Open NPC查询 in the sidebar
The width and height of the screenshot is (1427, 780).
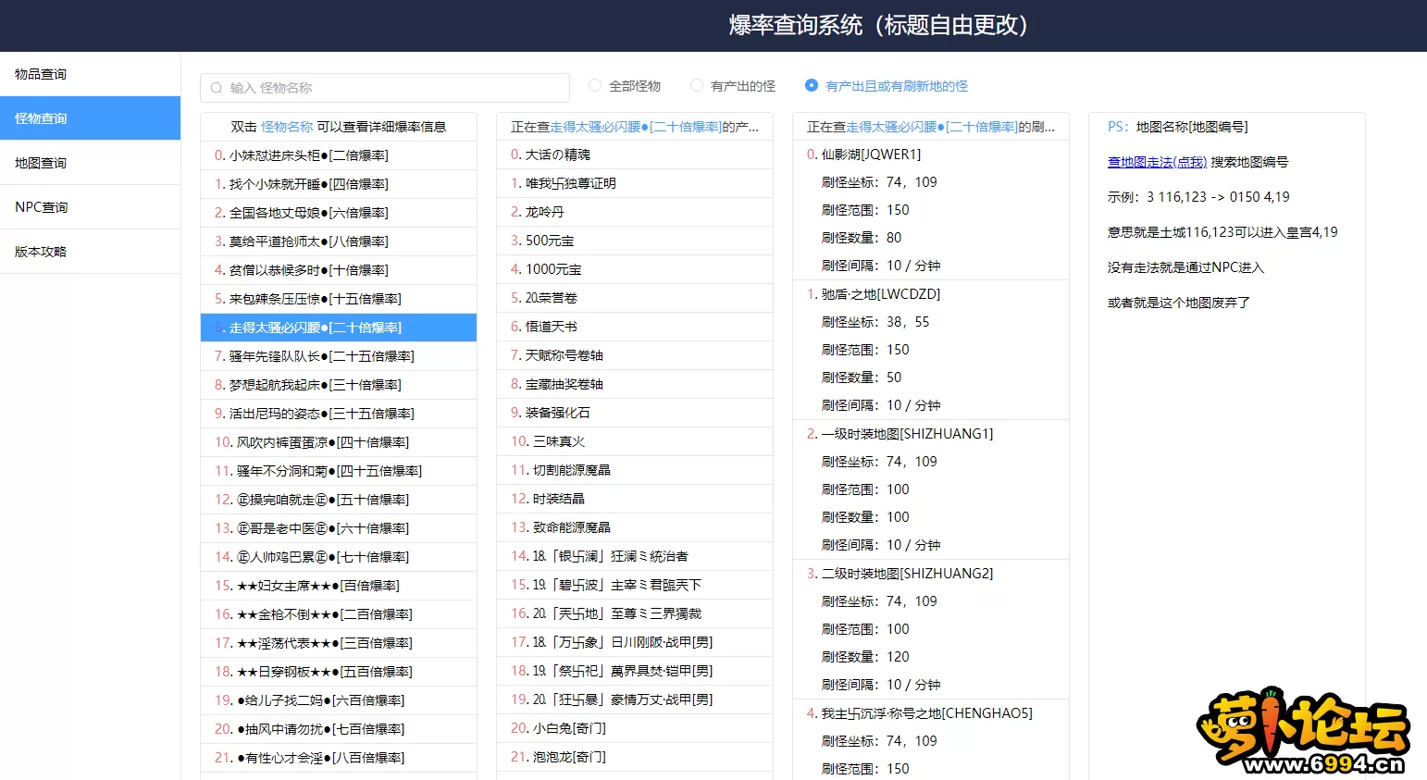[x=90, y=207]
